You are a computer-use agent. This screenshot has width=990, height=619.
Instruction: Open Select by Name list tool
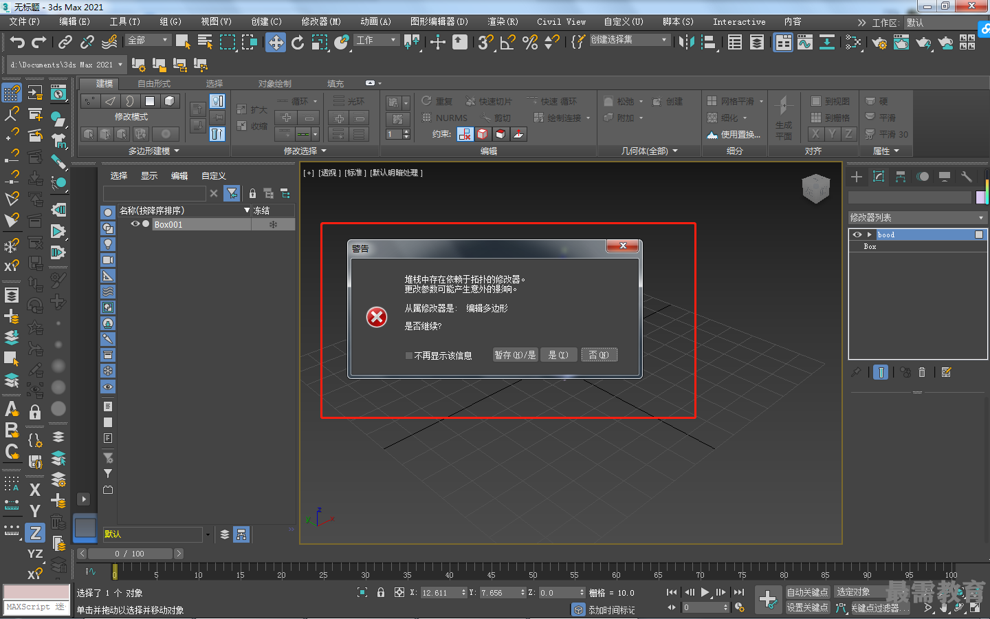205,42
